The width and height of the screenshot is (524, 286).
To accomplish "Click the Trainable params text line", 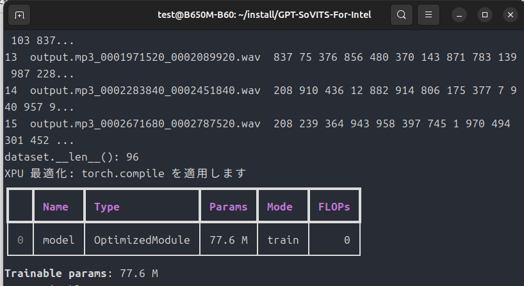I will pyautogui.click(x=81, y=273).
